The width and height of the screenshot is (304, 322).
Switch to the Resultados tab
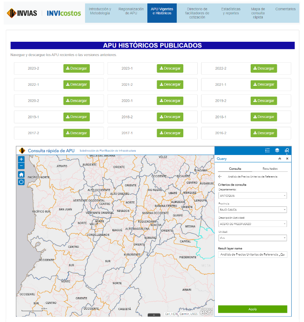point(270,169)
